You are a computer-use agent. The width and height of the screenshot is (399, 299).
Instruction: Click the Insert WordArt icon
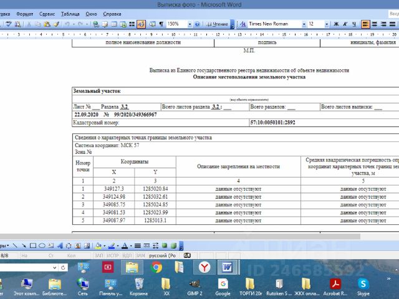[60, 245]
